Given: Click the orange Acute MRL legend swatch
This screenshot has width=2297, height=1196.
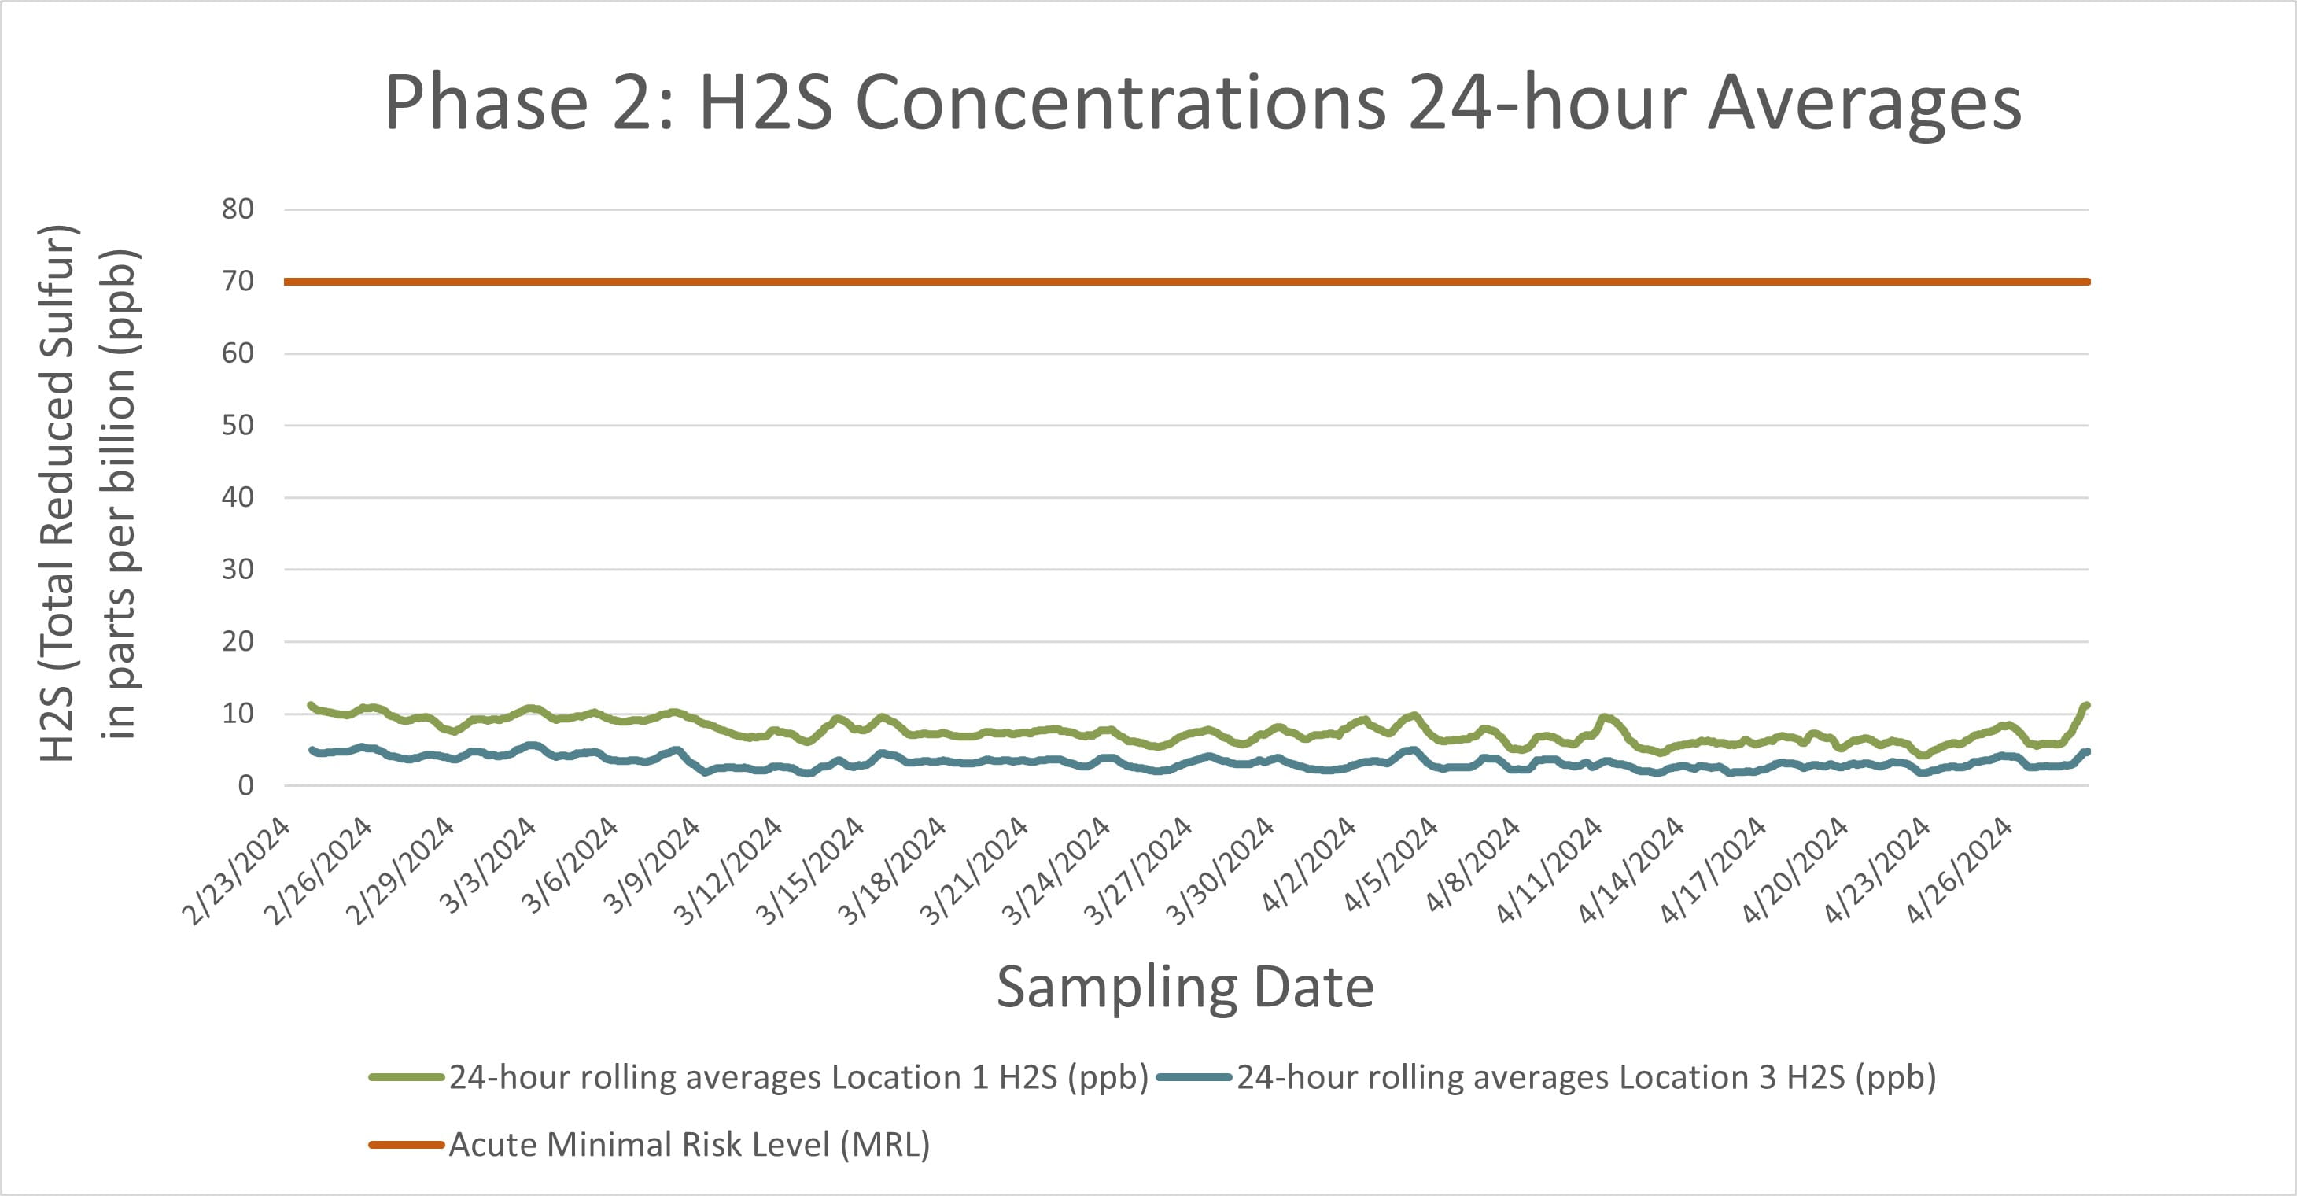Looking at the screenshot, I should 406,1144.
